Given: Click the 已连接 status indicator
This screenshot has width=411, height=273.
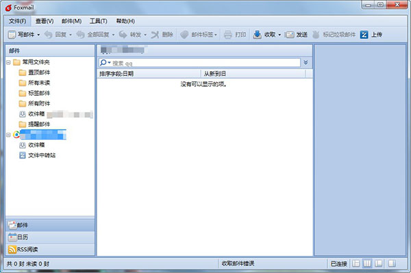Looking at the screenshot, I should 338,264.
